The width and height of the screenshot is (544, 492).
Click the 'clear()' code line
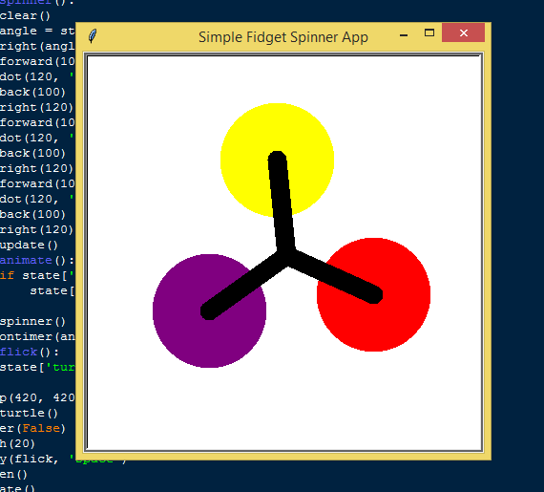25,15
